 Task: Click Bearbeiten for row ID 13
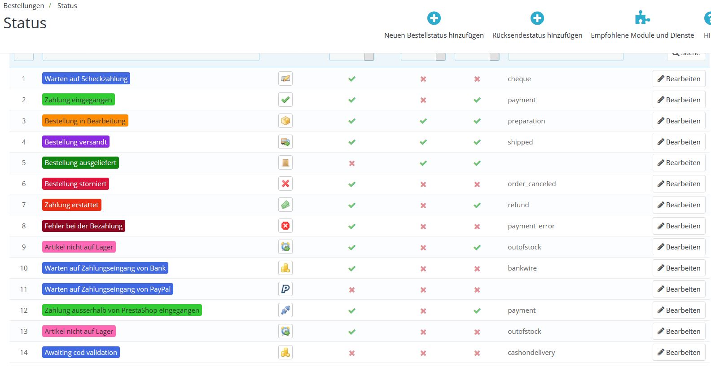(x=679, y=331)
